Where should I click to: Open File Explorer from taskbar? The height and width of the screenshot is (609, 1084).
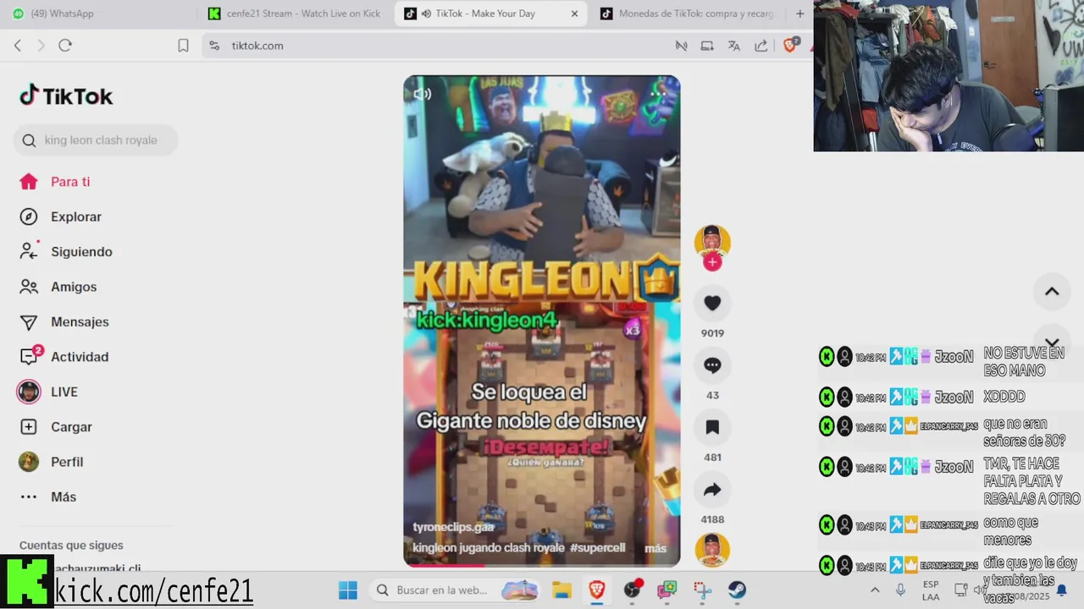pyautogui.click(x=562, y=590)
